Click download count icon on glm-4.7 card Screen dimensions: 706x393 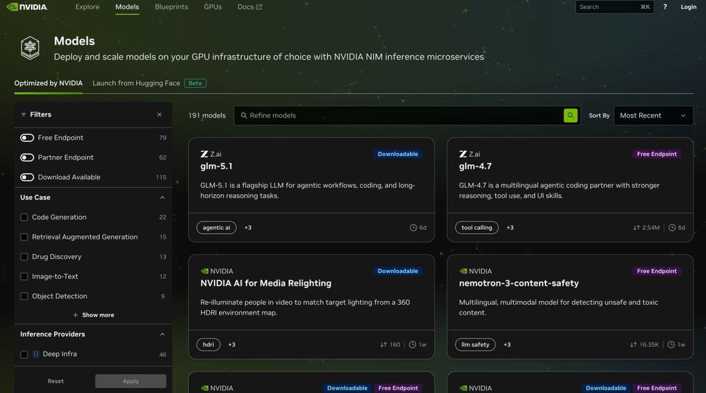(636, 228)
